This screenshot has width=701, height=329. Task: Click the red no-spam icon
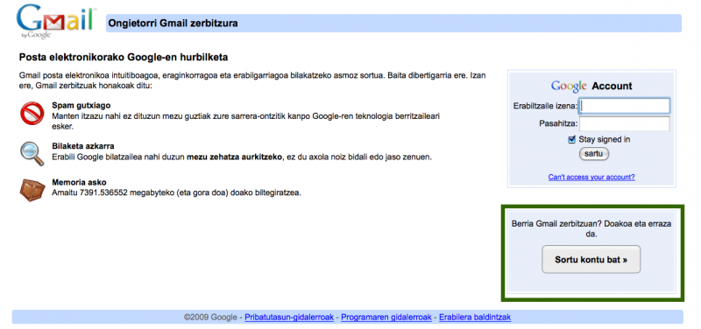click(x=32, y=113)
